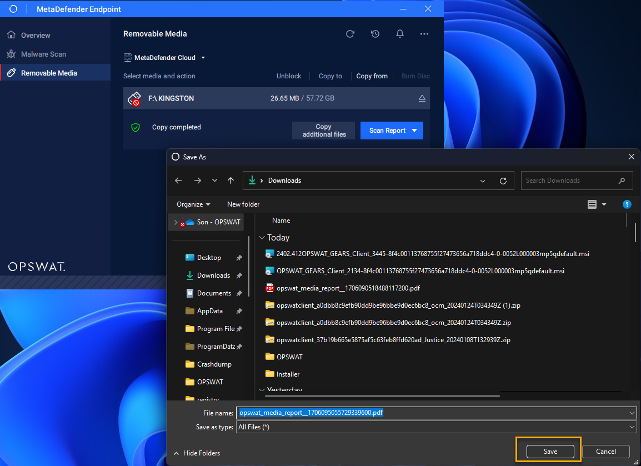This screenshot has height=466, width=641.
Task: Open the view options dropdown arrow
Action: [604, 204]
